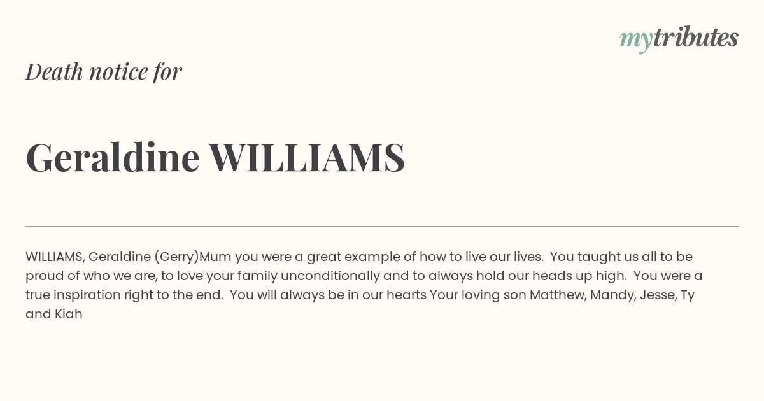Click the name "Ty" at the line end
764x401 pixels.
pyautogui.click(x=688, y=295)
